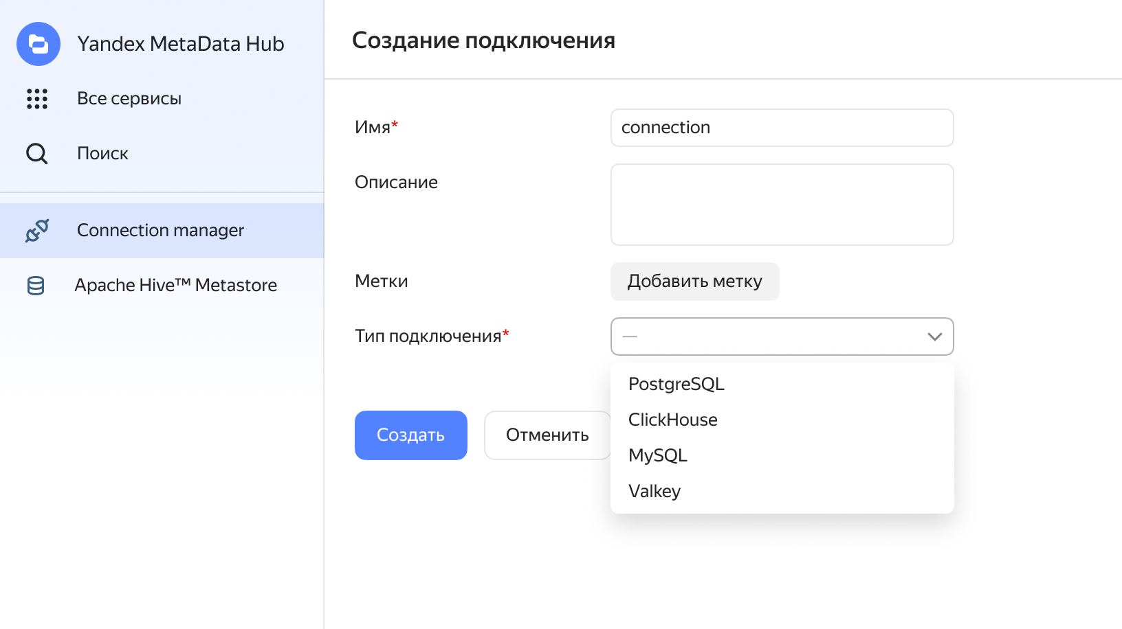1122x629 pixels.
Task: Click the Apache Hive Metastore database icon
Action: tap(36, 286)
